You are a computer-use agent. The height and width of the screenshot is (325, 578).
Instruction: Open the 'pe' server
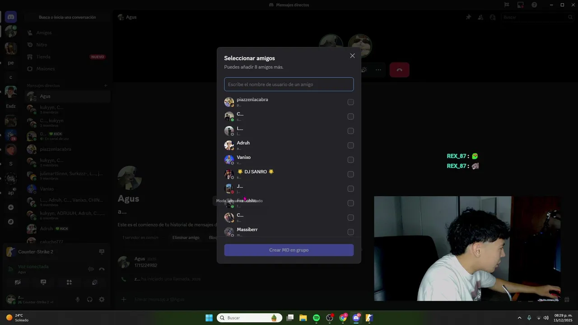coord(11,63)
